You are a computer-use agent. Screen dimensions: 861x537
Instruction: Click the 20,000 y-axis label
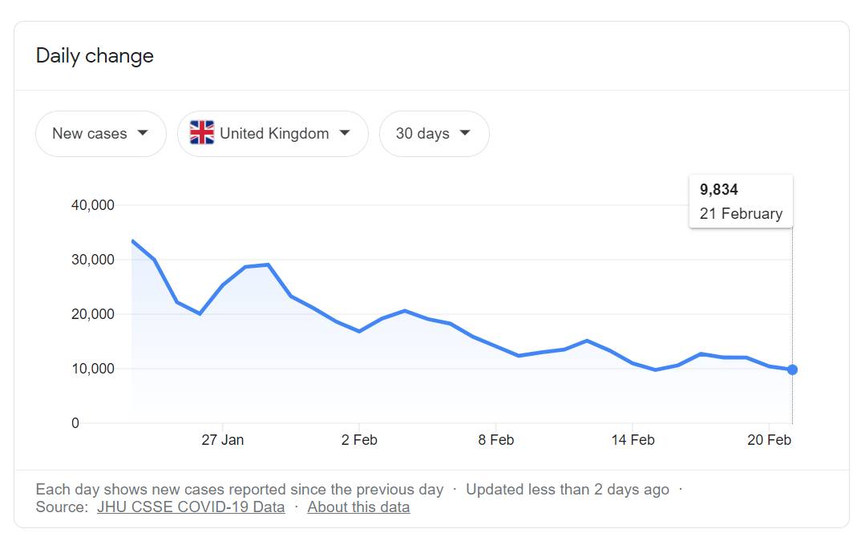coord(93,314)
